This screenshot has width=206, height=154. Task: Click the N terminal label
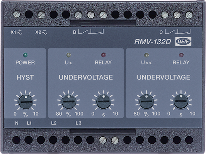(17, 123)
